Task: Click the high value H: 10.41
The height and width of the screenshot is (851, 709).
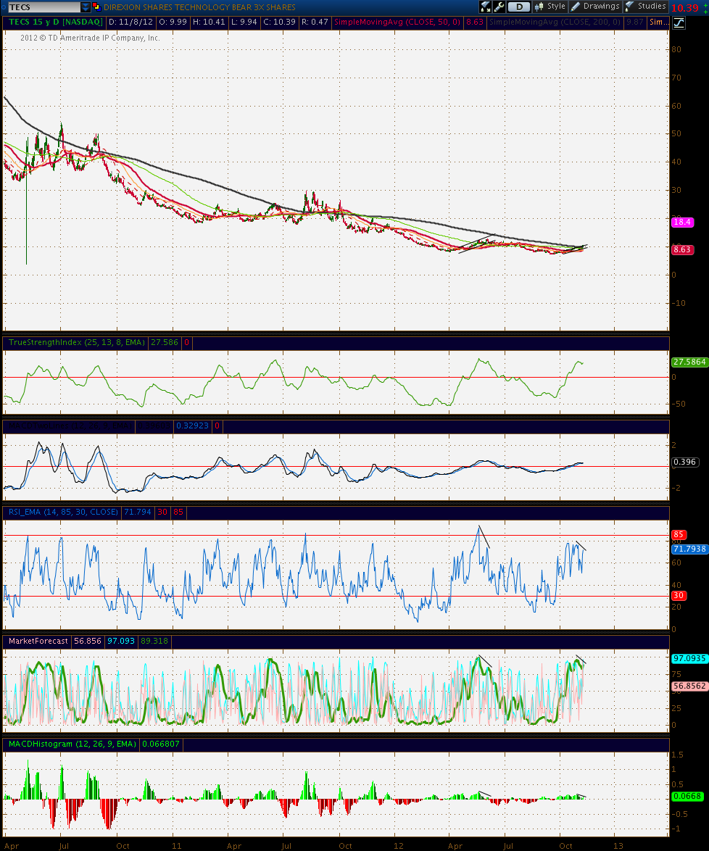Action: coord(209,22)
